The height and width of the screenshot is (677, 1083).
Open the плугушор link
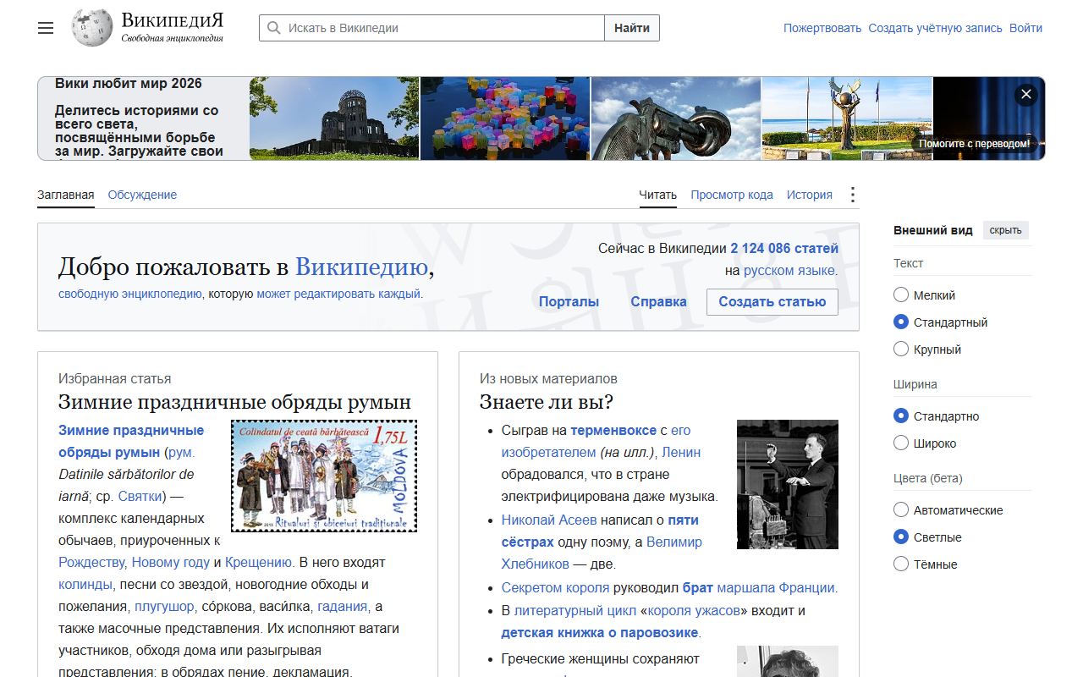(x=165, y=606)
